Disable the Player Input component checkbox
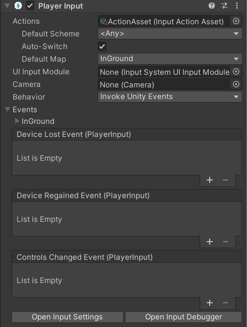The height and width of the screenshot is (327, 247). pos(30,6)
